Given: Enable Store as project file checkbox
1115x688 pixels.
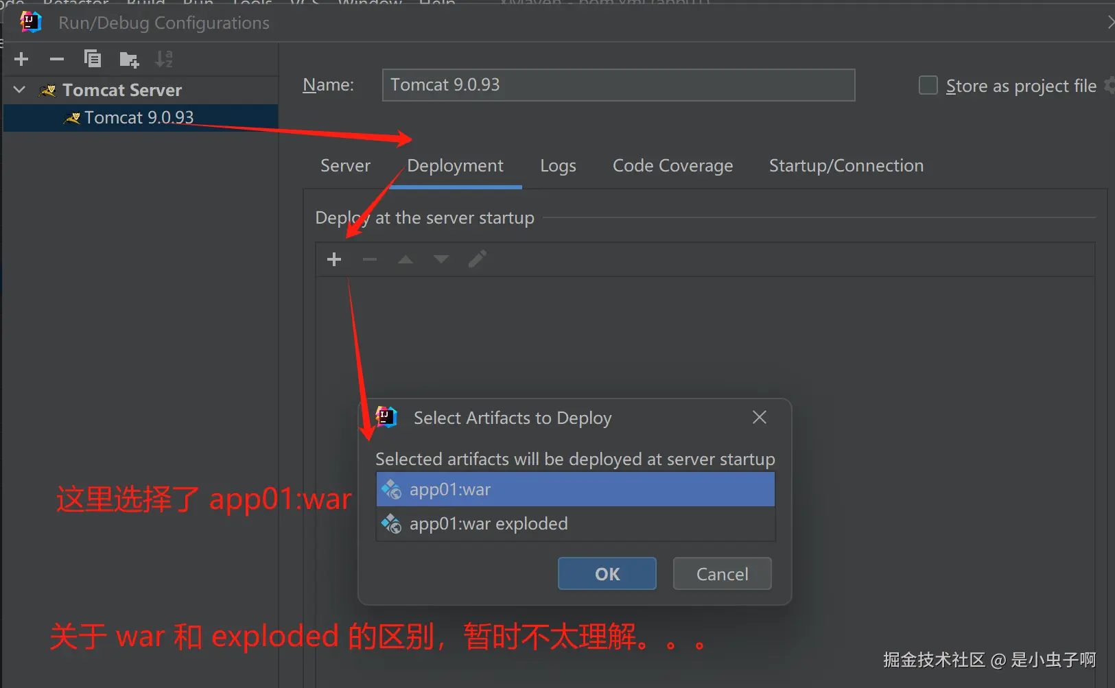Looking at the screenshot, I should coord(928,86).
